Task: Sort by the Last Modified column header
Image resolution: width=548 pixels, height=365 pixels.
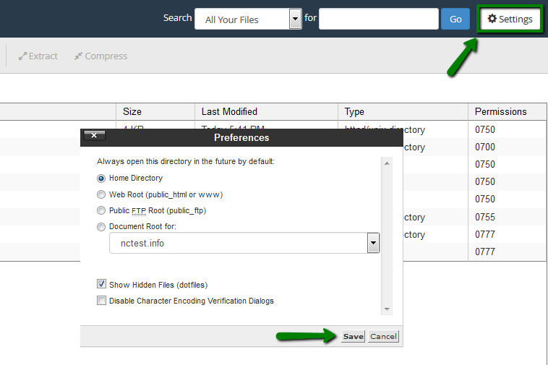Action: coord(266,112)
